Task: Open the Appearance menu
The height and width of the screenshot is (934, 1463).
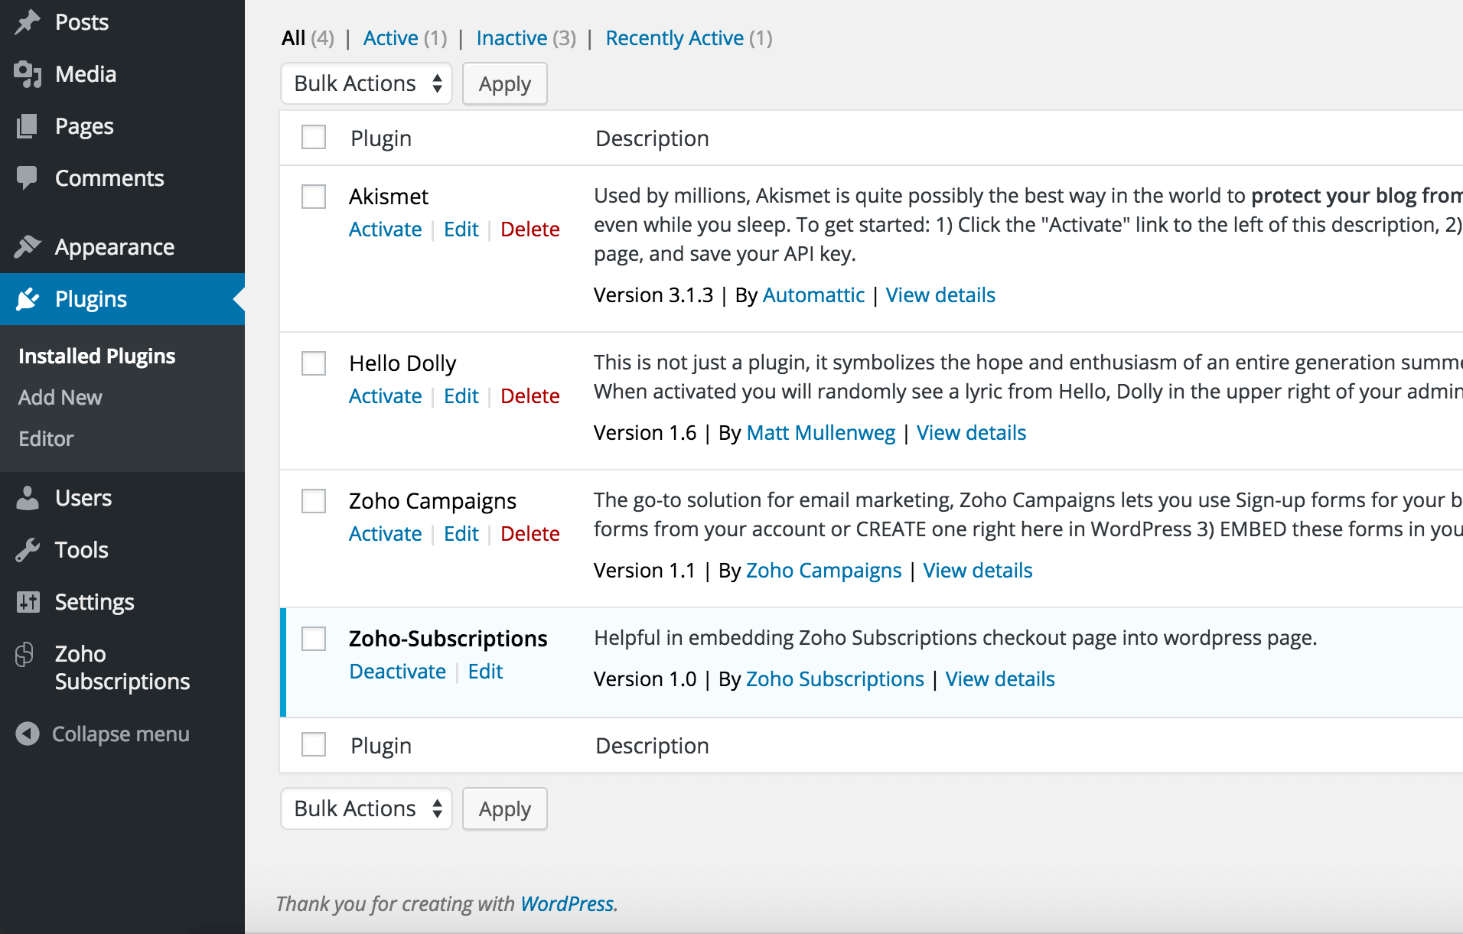Action: [122, 247]
